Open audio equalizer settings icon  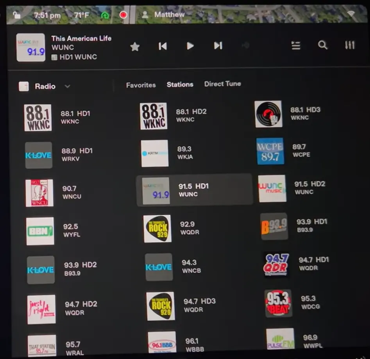coord(350,45)
